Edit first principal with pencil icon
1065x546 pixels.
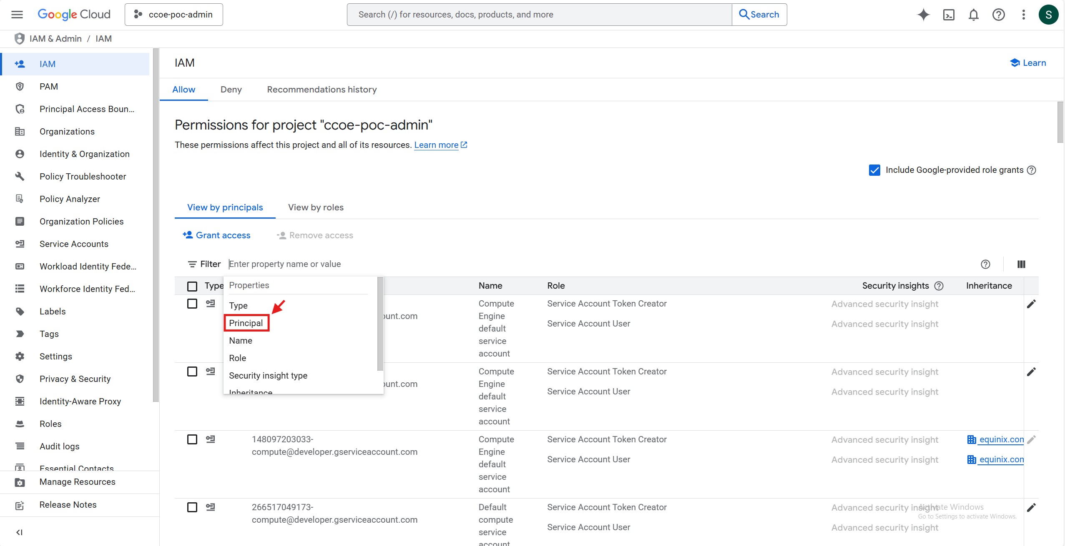[1031, 304]
